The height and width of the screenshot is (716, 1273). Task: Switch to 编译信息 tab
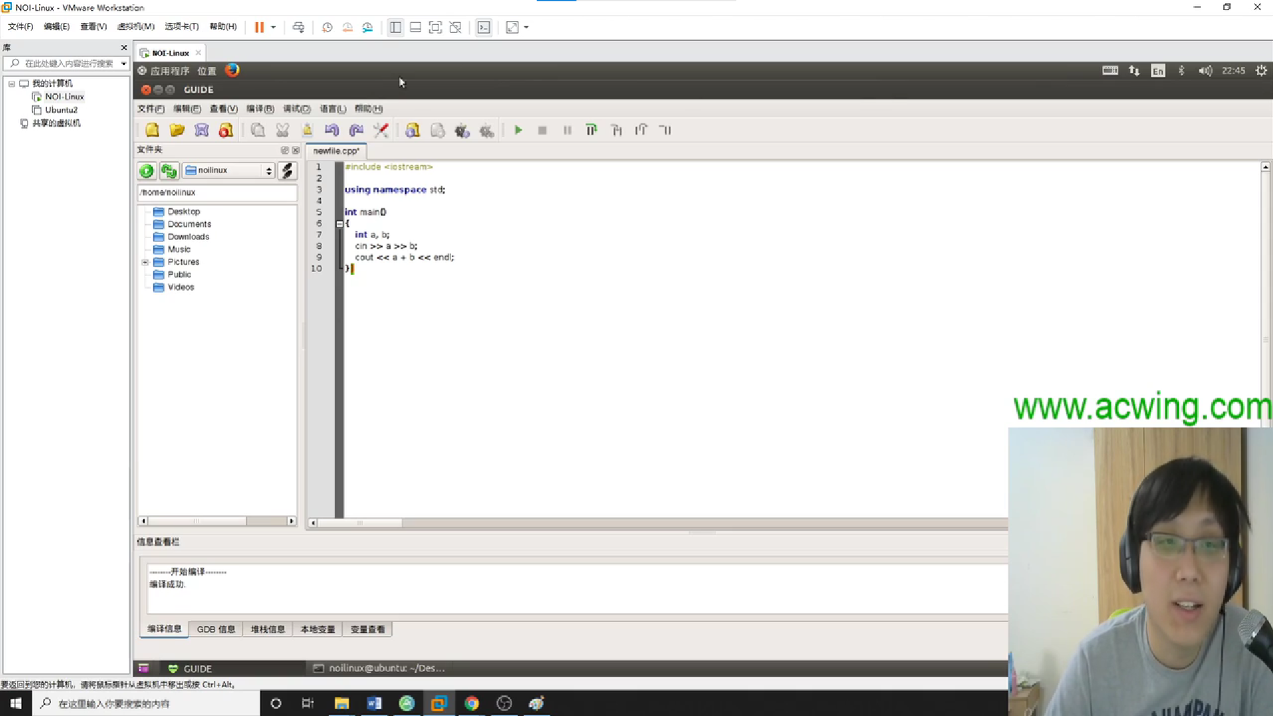coord(165,629)
